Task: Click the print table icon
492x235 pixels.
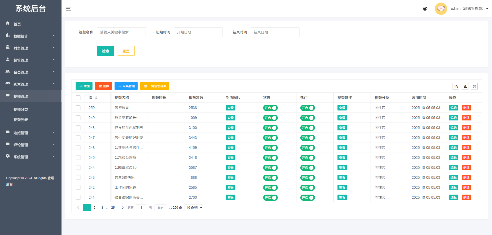Action: 474,86
